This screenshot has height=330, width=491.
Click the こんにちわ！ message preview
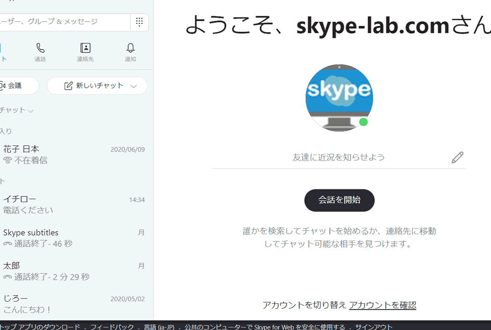coord(27,309)
